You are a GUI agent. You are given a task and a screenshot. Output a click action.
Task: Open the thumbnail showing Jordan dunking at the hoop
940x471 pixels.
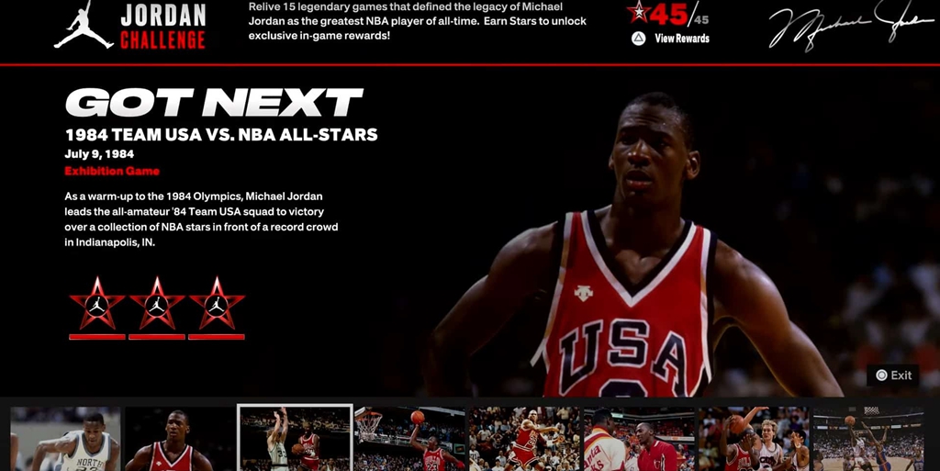(x=409, y=439)
